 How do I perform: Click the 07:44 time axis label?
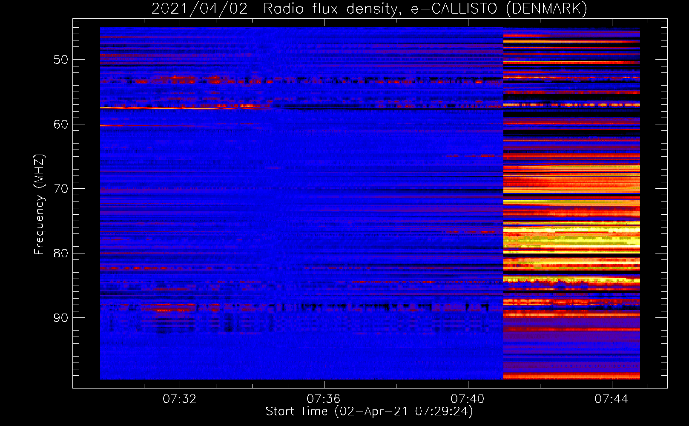pos(611,399)
